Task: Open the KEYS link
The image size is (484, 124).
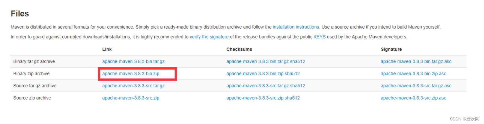Action: click(319, 37)
